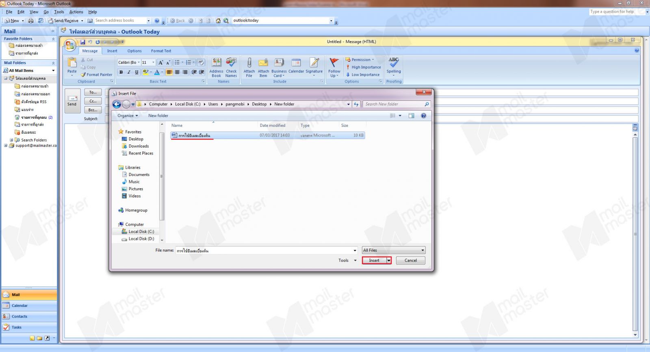The image size is (650, 352).
Task: Open the Signature button in ribbon
Action: point(314,67)
